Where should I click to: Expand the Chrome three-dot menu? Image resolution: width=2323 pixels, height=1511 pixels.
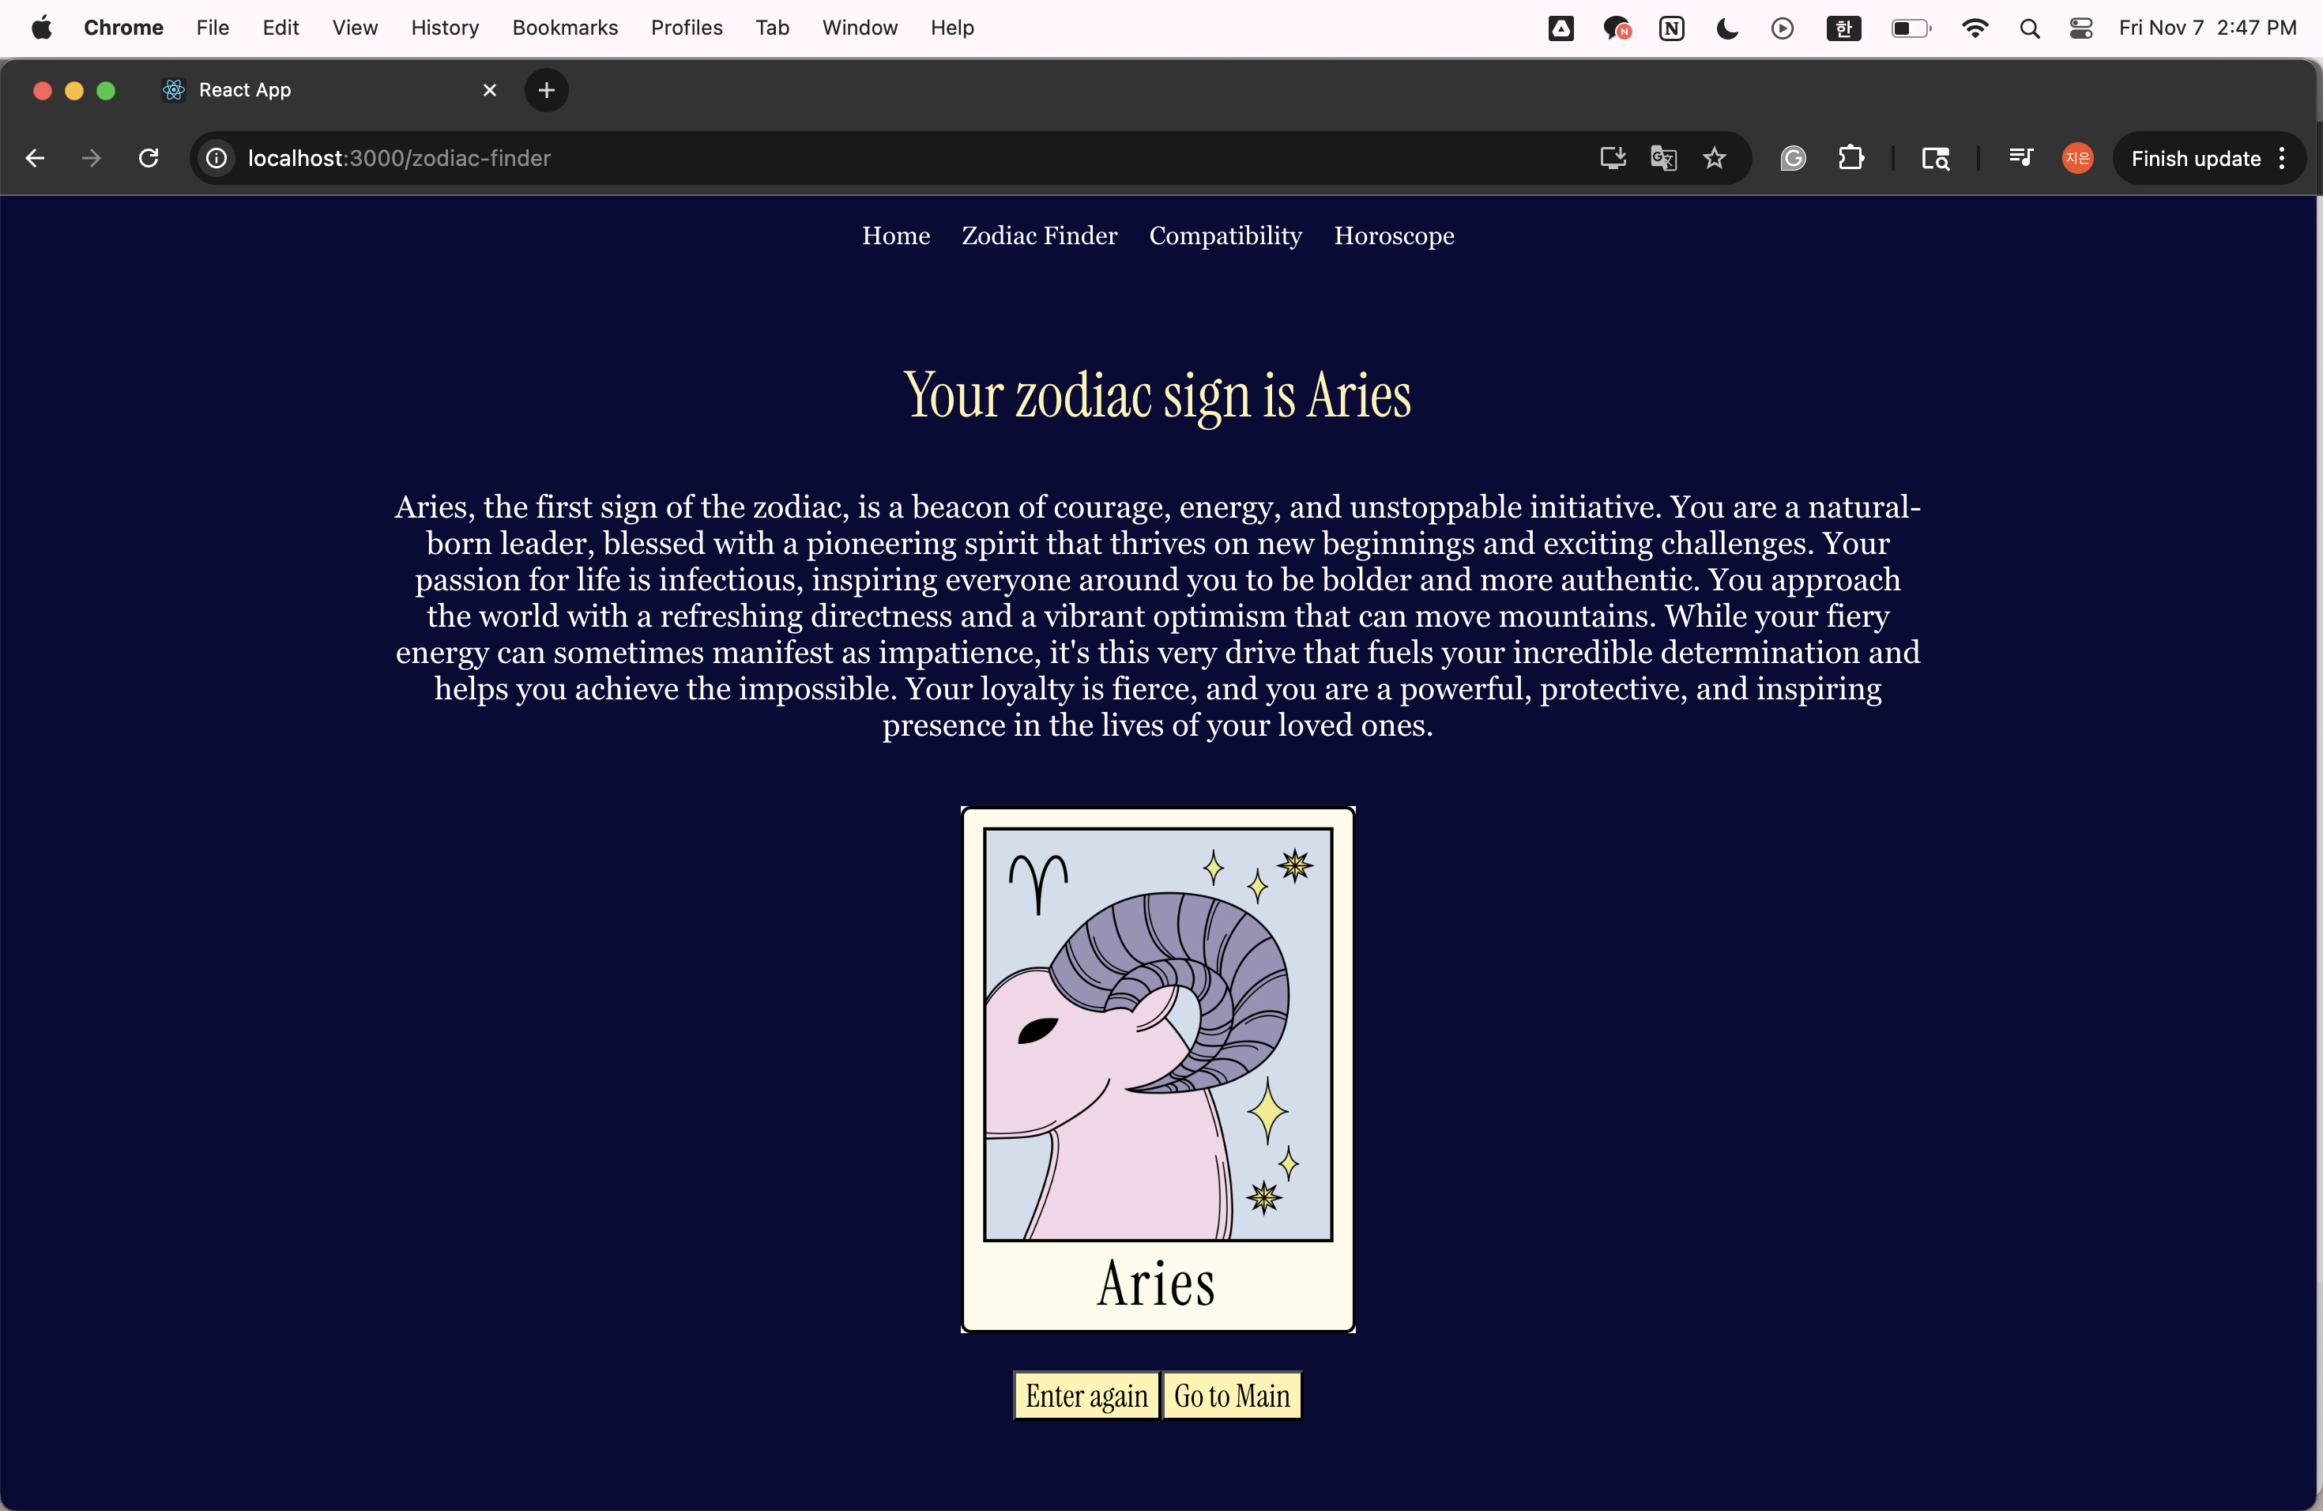click(2282, 158)
